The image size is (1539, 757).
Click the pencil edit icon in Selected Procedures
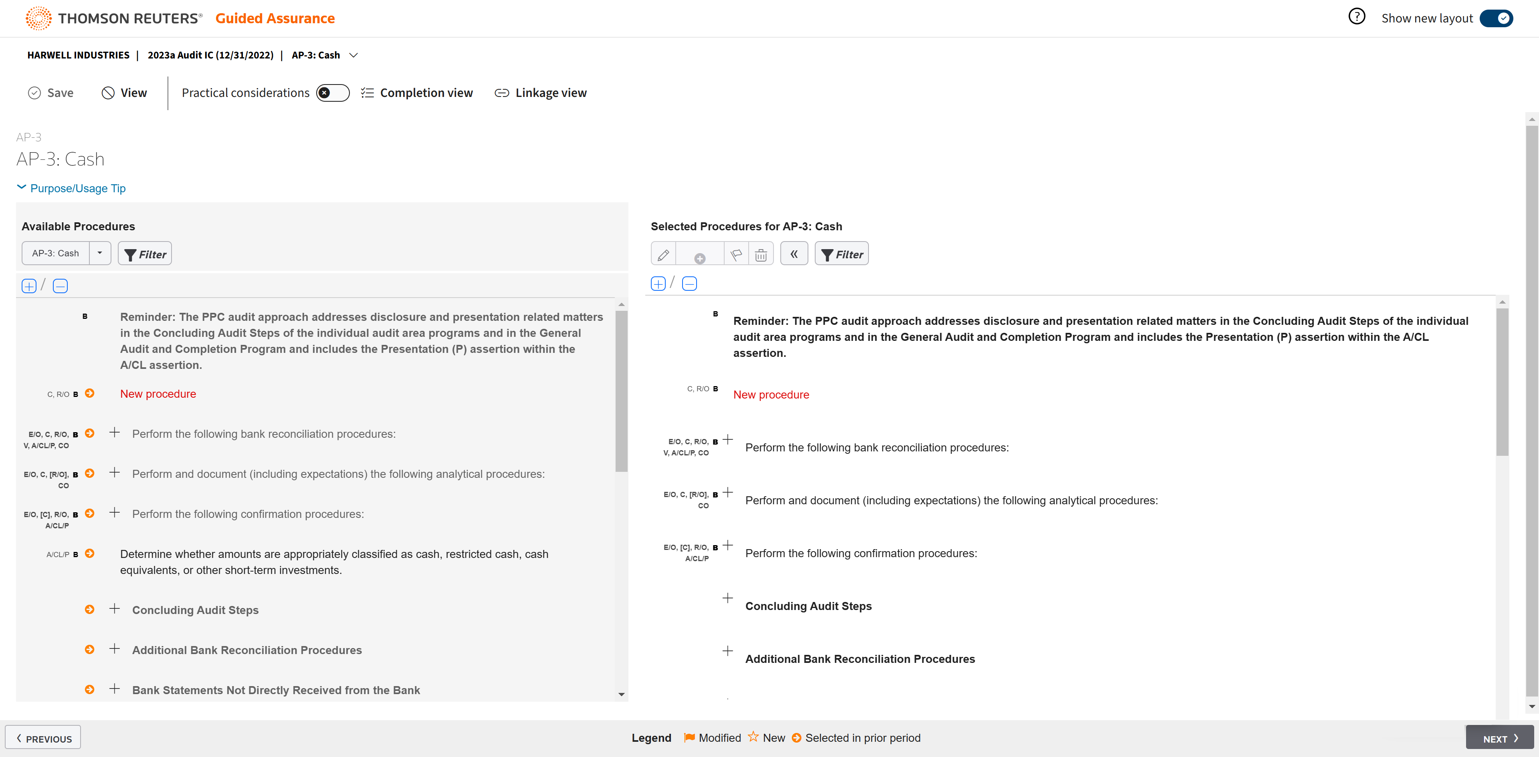pyautogui.click(x=663, y=255)
